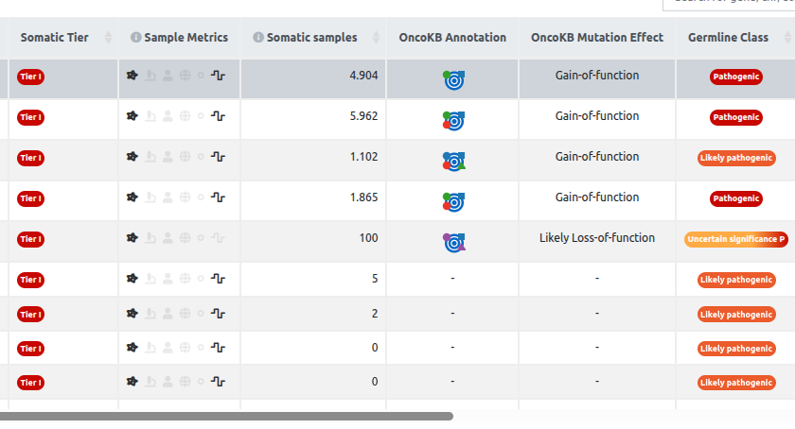
Task: Open OncoKB annotation icon in the 1.102 row
Action: tap(454, 161)
